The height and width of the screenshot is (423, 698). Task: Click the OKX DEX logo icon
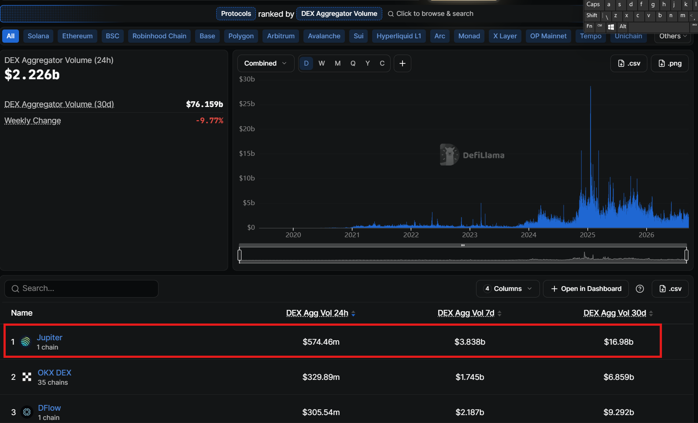tap(27, 377)
